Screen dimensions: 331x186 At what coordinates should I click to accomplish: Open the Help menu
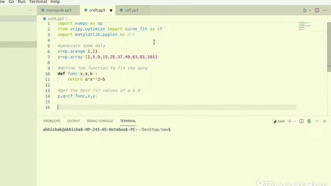click(x=55, y=2)
